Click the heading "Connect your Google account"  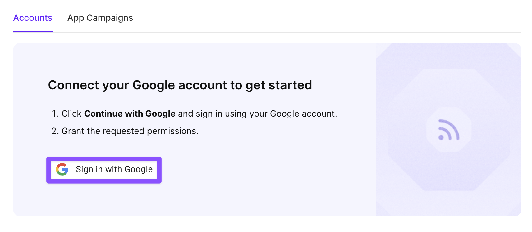point(180,85)
